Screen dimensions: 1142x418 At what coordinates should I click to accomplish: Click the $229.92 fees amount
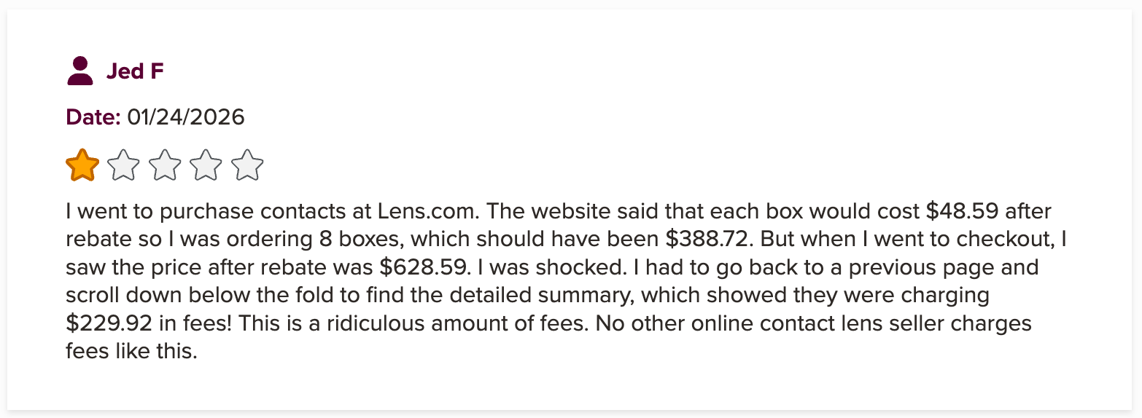tap(110, 323)
